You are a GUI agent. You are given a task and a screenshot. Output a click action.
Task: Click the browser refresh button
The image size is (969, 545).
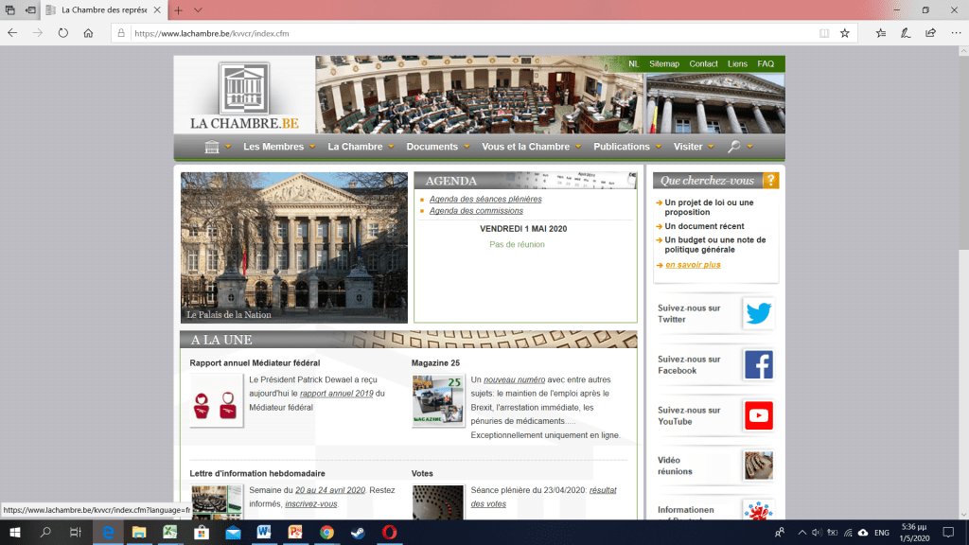pos(62,32)
